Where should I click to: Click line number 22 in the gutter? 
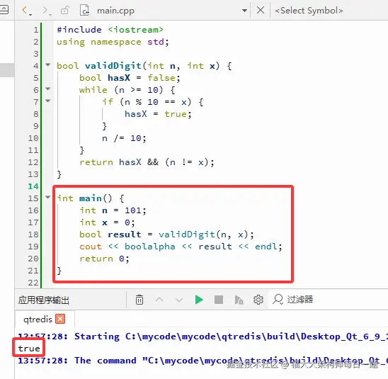click(x=33, y=283)
